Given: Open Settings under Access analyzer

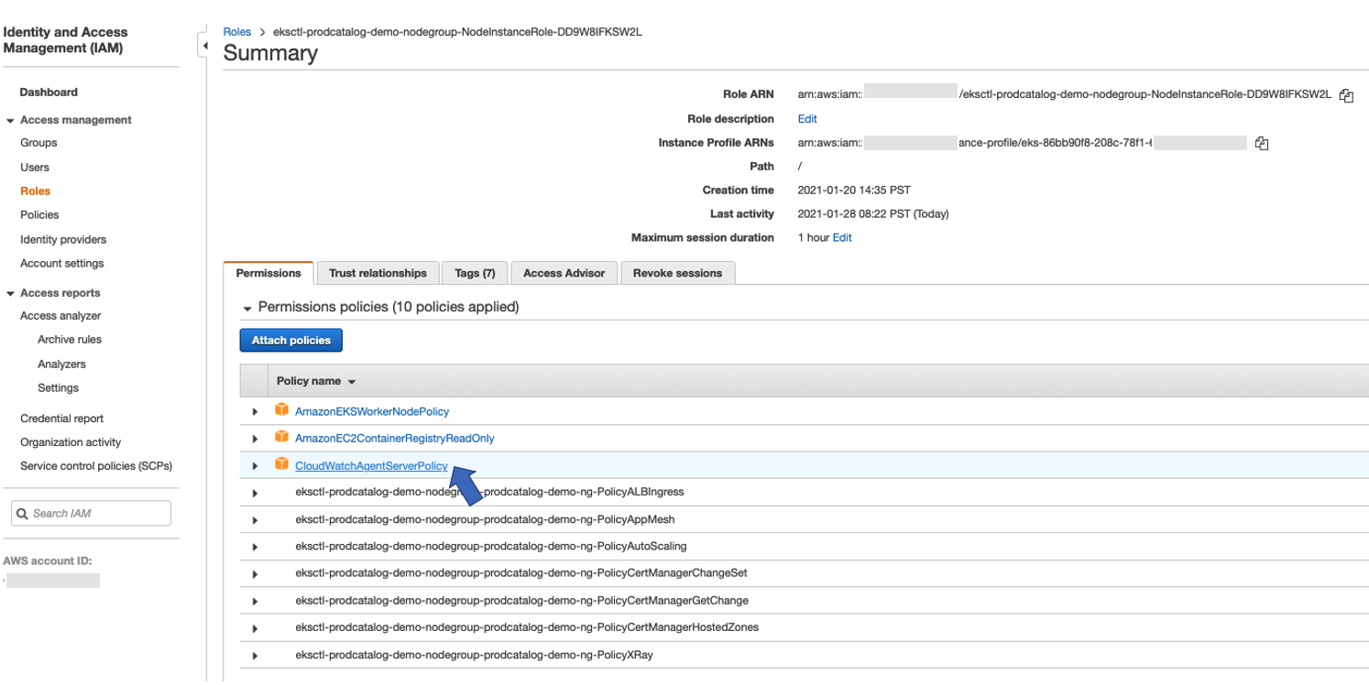Looking at the screenshot, I should [x=58, y=388].
